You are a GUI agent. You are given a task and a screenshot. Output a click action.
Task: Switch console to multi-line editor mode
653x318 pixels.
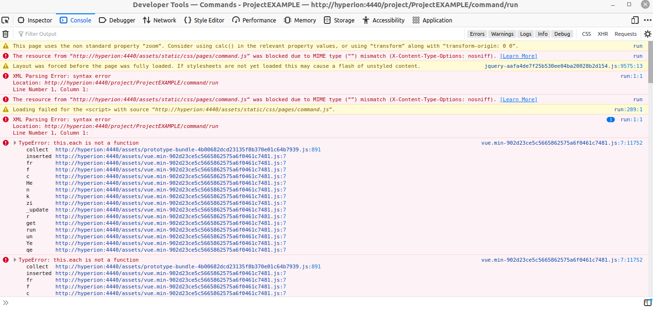pos(648,302)
